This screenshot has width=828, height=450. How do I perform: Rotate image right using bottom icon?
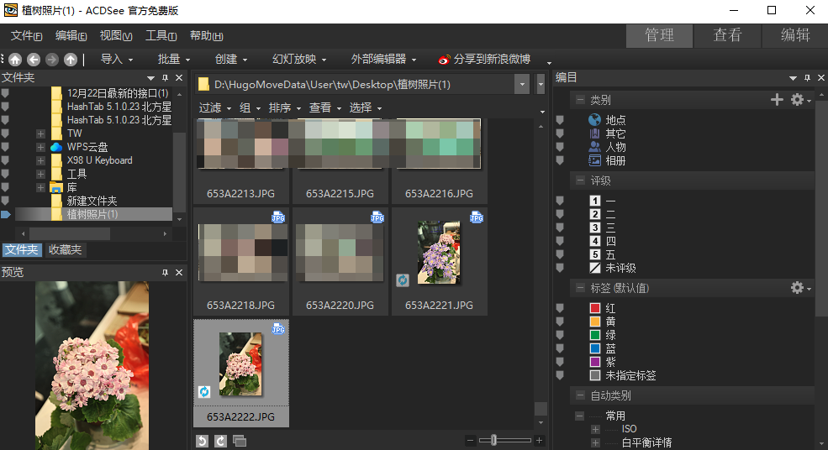point(221,441)
